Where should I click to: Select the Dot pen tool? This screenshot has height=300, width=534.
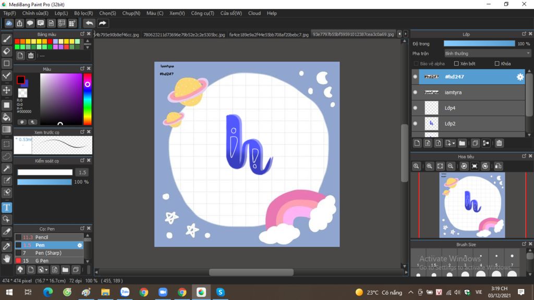click(6, 76)
